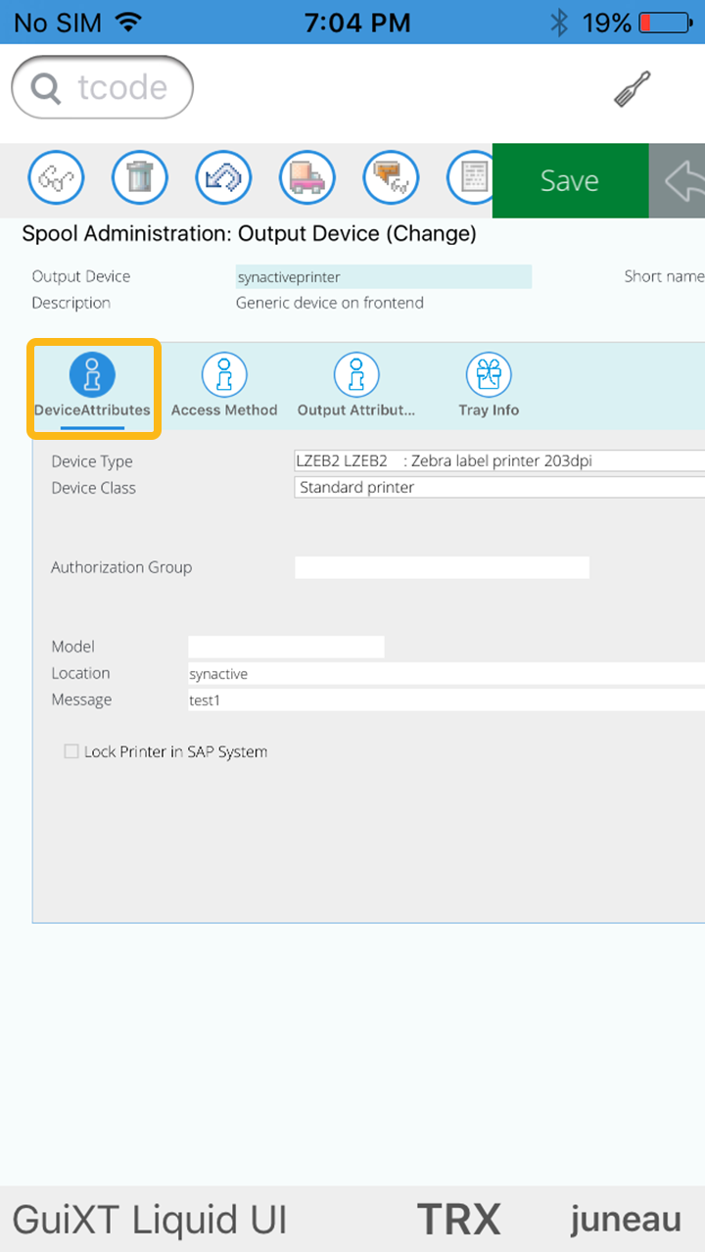Screen dimensions: 705x1252
Task: Switch to the Access Method tab
Action: point(224,387)
